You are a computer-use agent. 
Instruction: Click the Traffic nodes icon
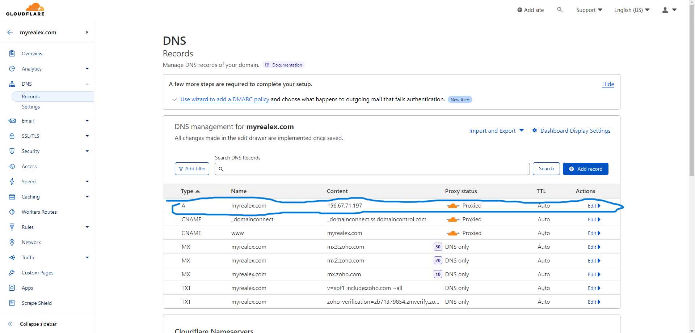pos(12,257)
